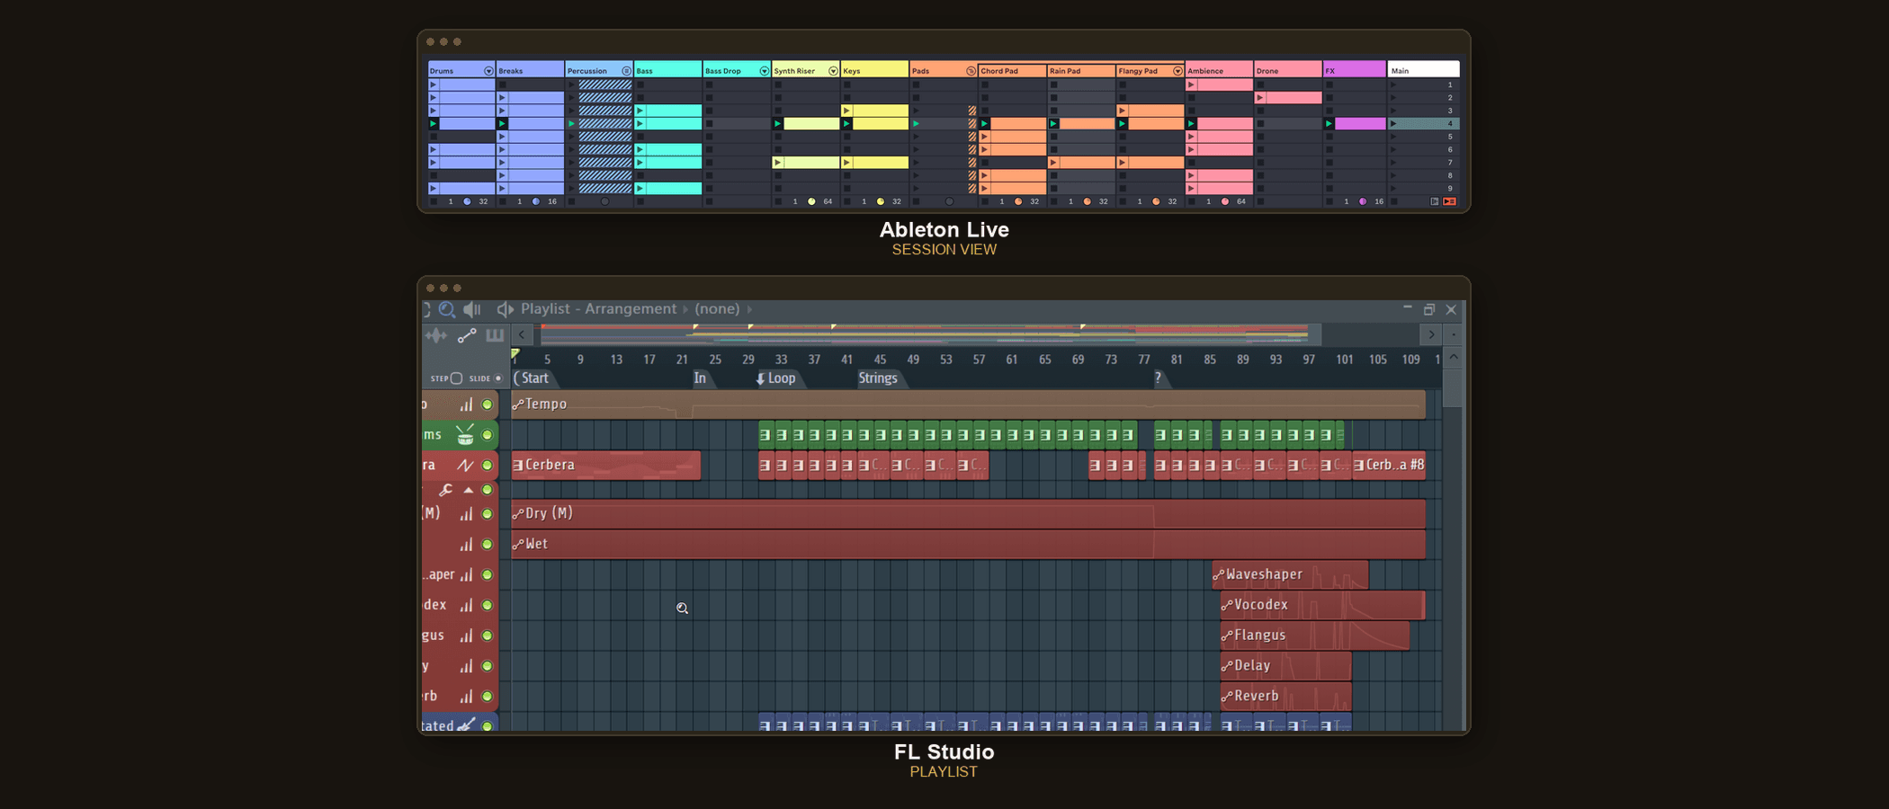1889x809 pixels.
Task: Click the wrench icon on the group track
Action: (445, 490)
